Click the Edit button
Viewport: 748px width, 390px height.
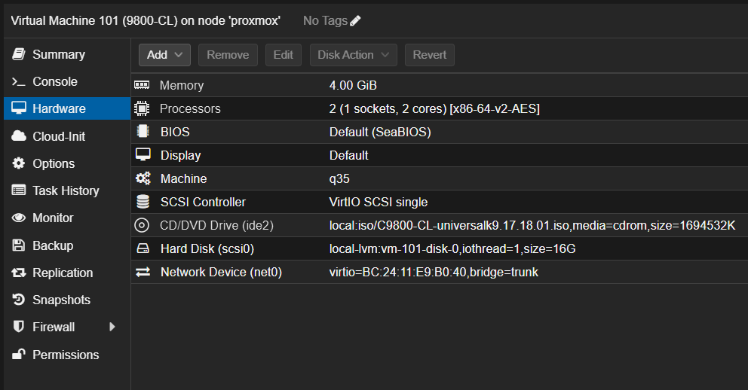pos(284,55)
